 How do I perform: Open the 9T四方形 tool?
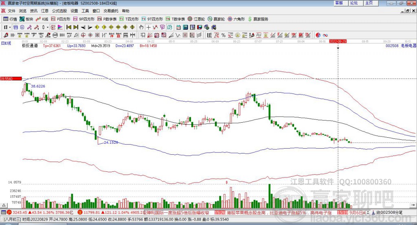coord(152,19)
